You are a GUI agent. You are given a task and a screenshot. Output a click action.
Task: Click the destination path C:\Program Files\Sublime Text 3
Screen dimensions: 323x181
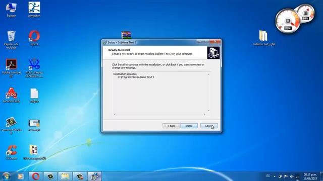(x=136, y=77)
